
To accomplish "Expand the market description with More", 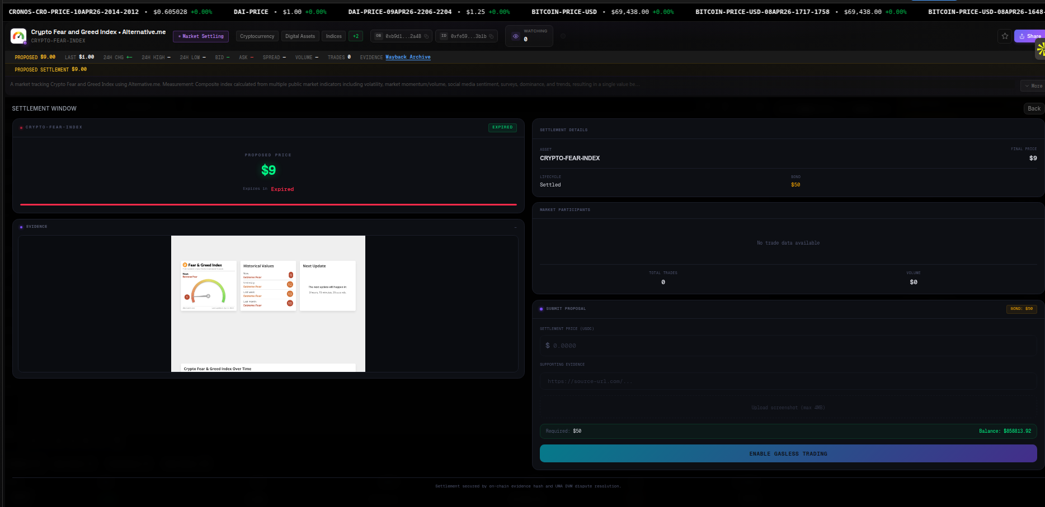I will click(1033, 86).
